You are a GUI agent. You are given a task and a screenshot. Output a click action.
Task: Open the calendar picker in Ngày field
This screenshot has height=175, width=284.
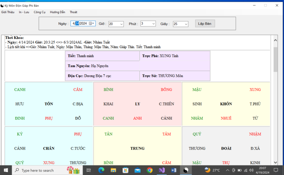pos(91,24)
